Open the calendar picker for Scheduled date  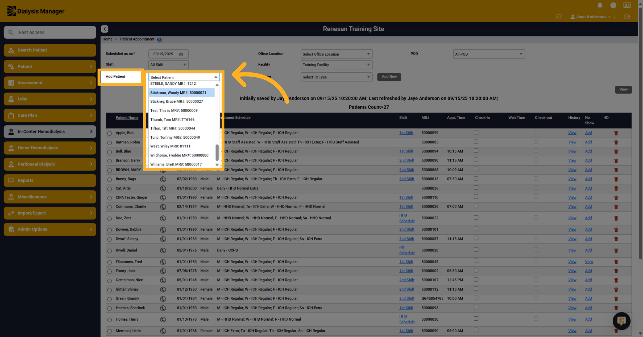[x=181, y=54]
